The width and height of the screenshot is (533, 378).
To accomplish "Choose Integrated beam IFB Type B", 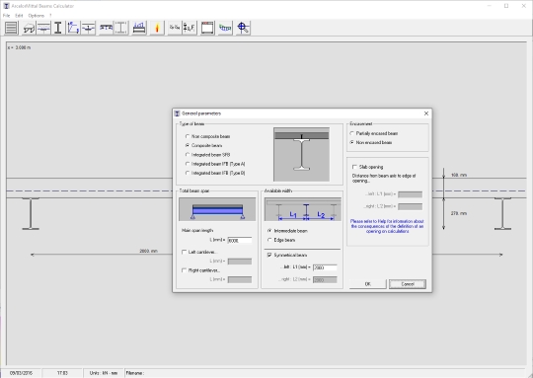I will pos(215,173).
